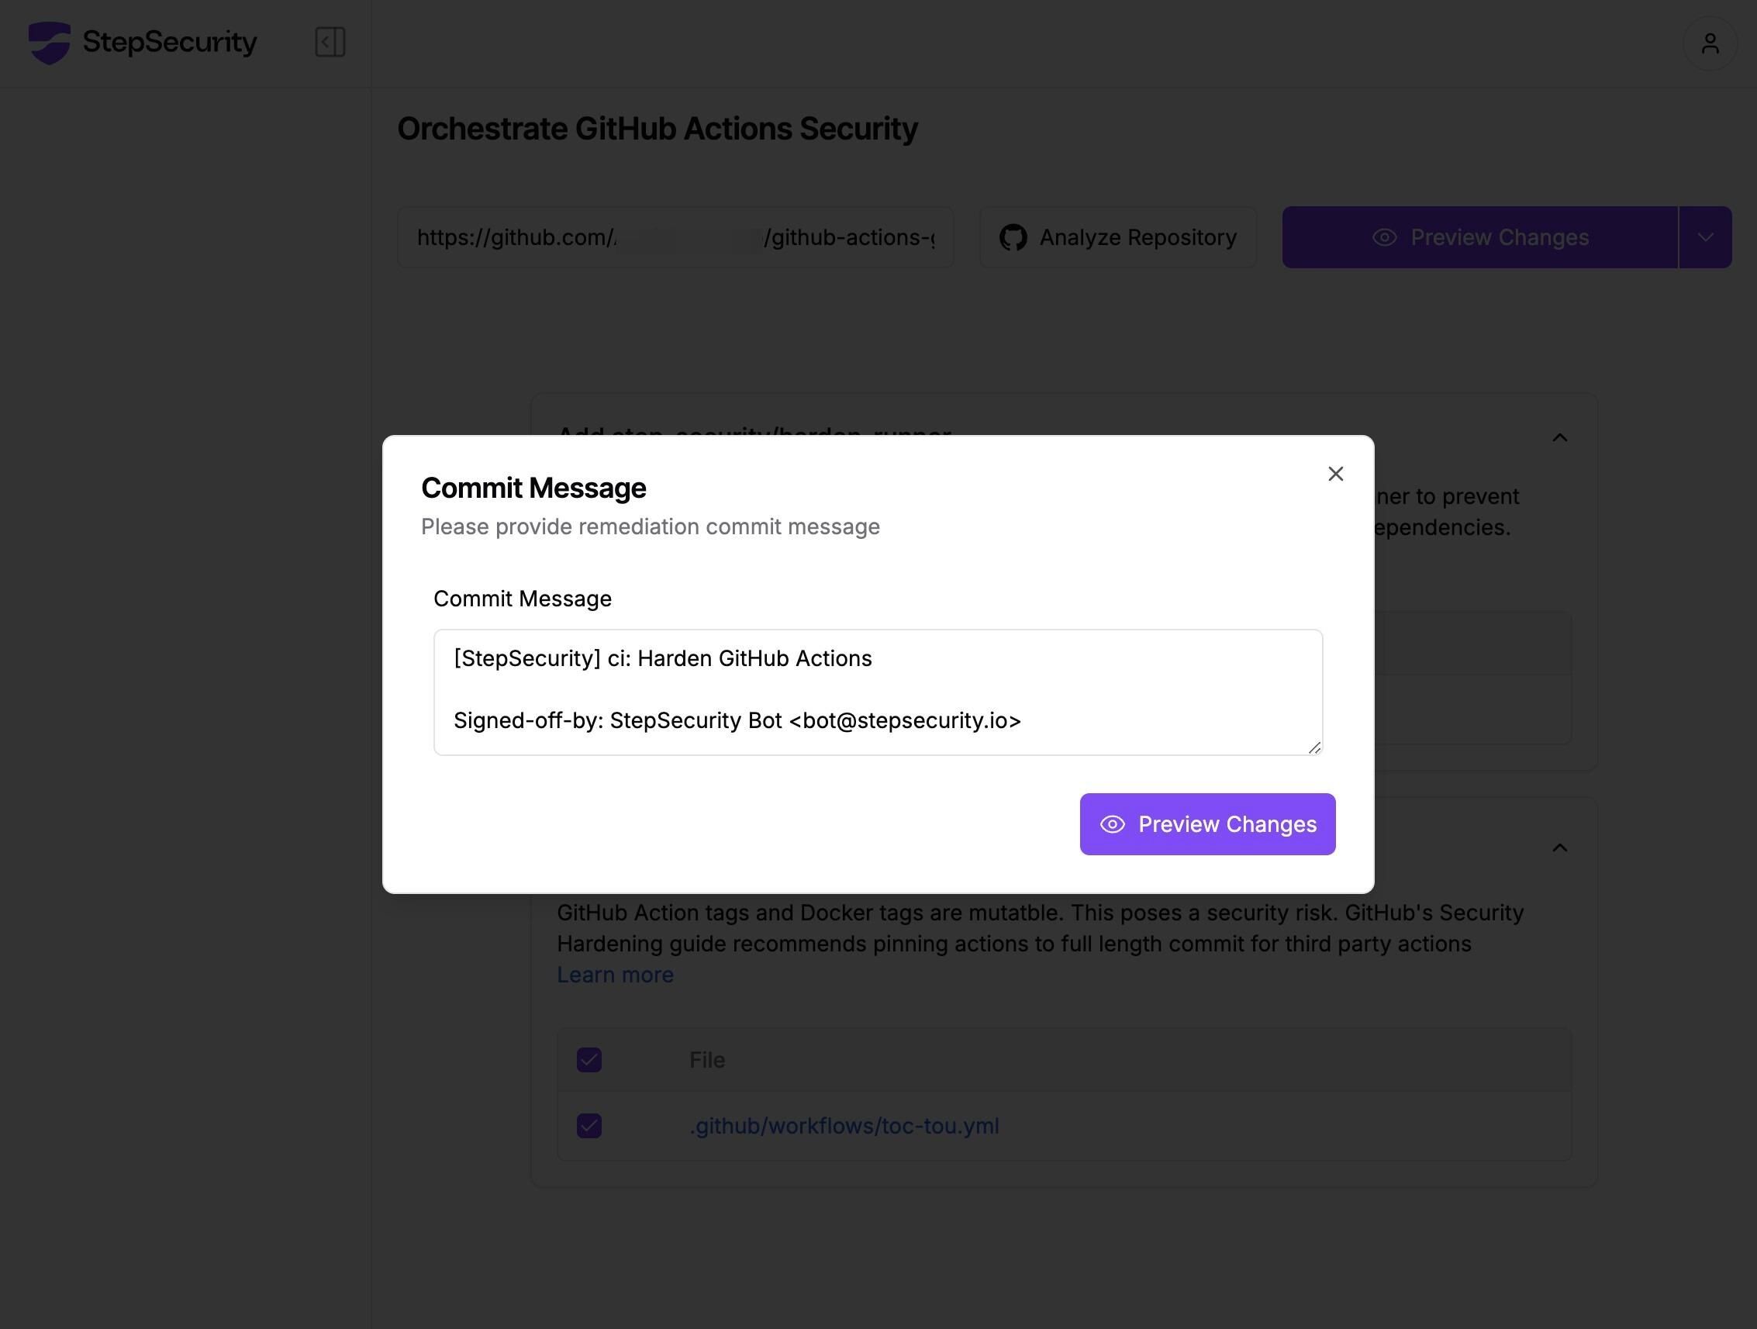Collapse the sidebar panel icon
Viewport: 1757px width, 1329px height.
tap(330, 42)
